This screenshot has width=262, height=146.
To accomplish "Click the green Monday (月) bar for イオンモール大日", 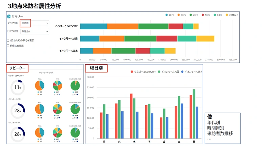I will tap(104, 121).
